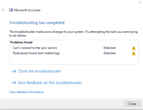Click the Close button
143x110 pixels.
(132, 104)
